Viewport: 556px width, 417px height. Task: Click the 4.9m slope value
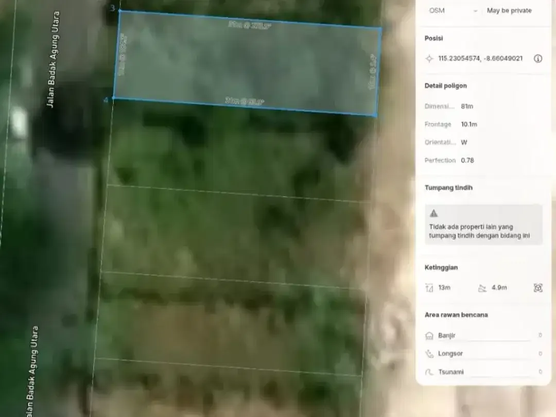tap(499, 288)
